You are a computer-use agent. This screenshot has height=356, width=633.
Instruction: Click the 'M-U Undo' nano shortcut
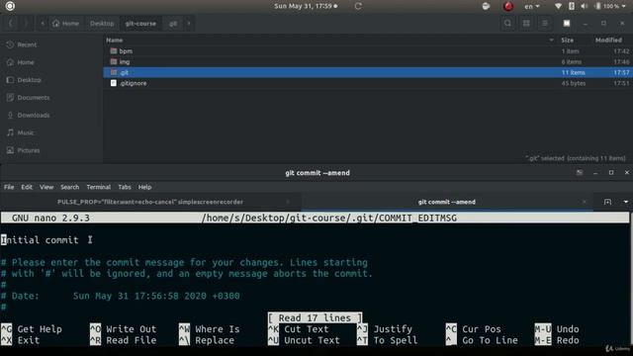point(557,329)
